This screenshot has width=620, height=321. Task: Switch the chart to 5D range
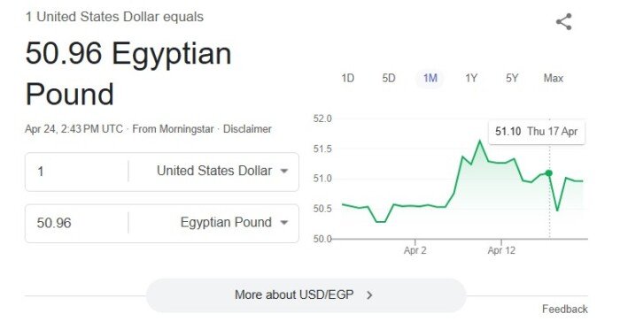[x=389, y=78]
